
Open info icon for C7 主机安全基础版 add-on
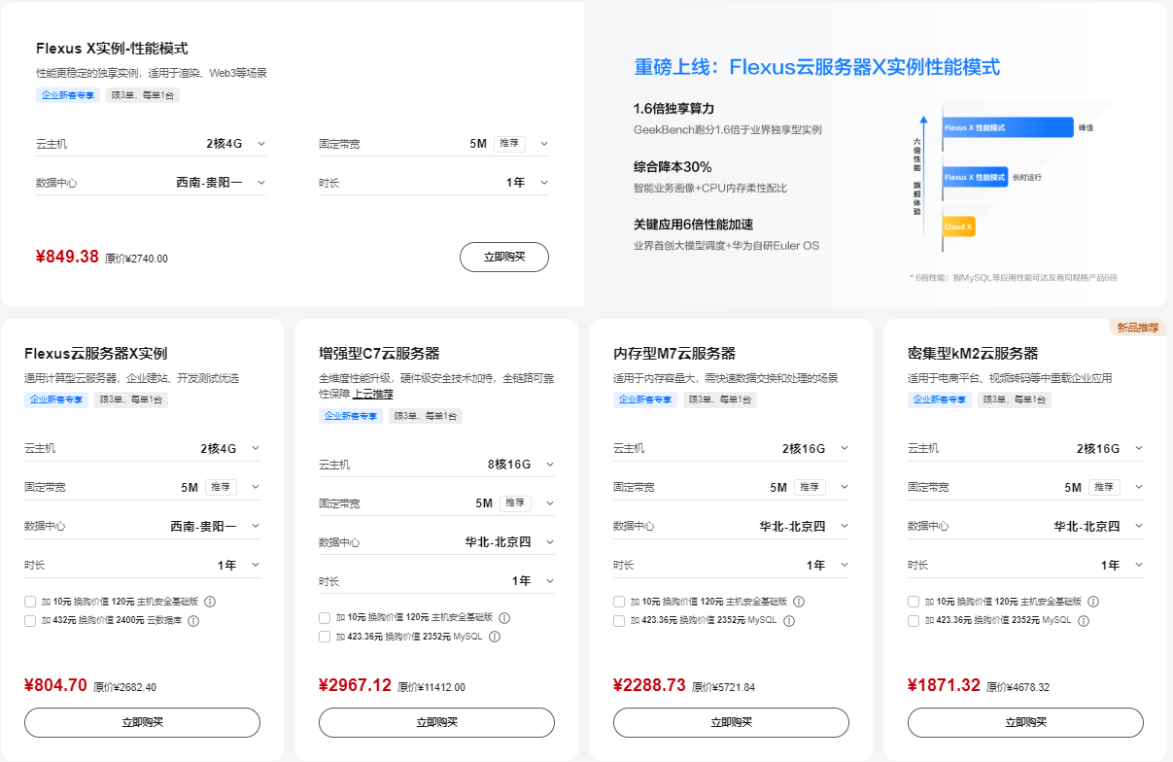tap(504, 618)
